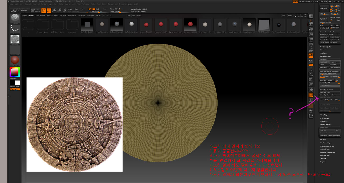344x183 pixels.
Task: Open the Dots stroke type selector
Action: (x=15, y=29)
